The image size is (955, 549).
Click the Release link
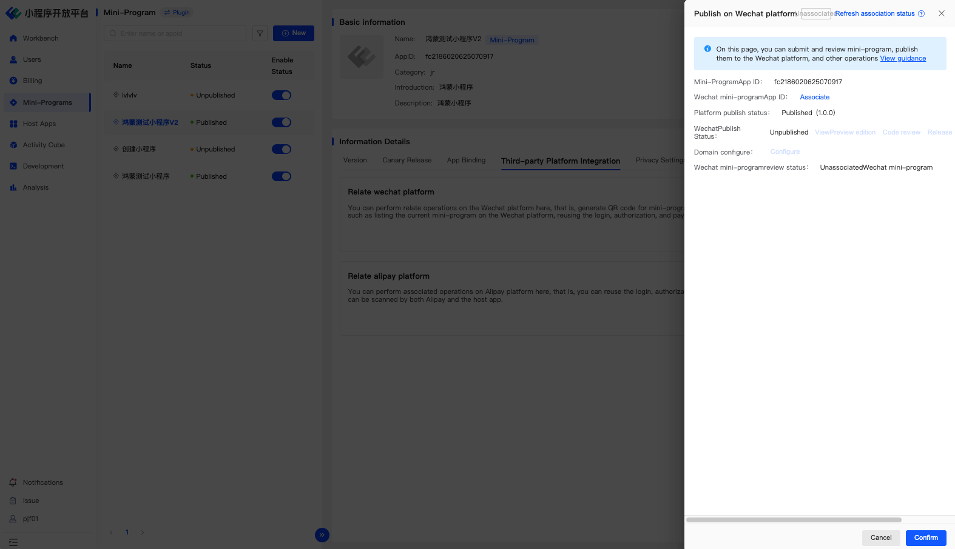click(940, 132)
